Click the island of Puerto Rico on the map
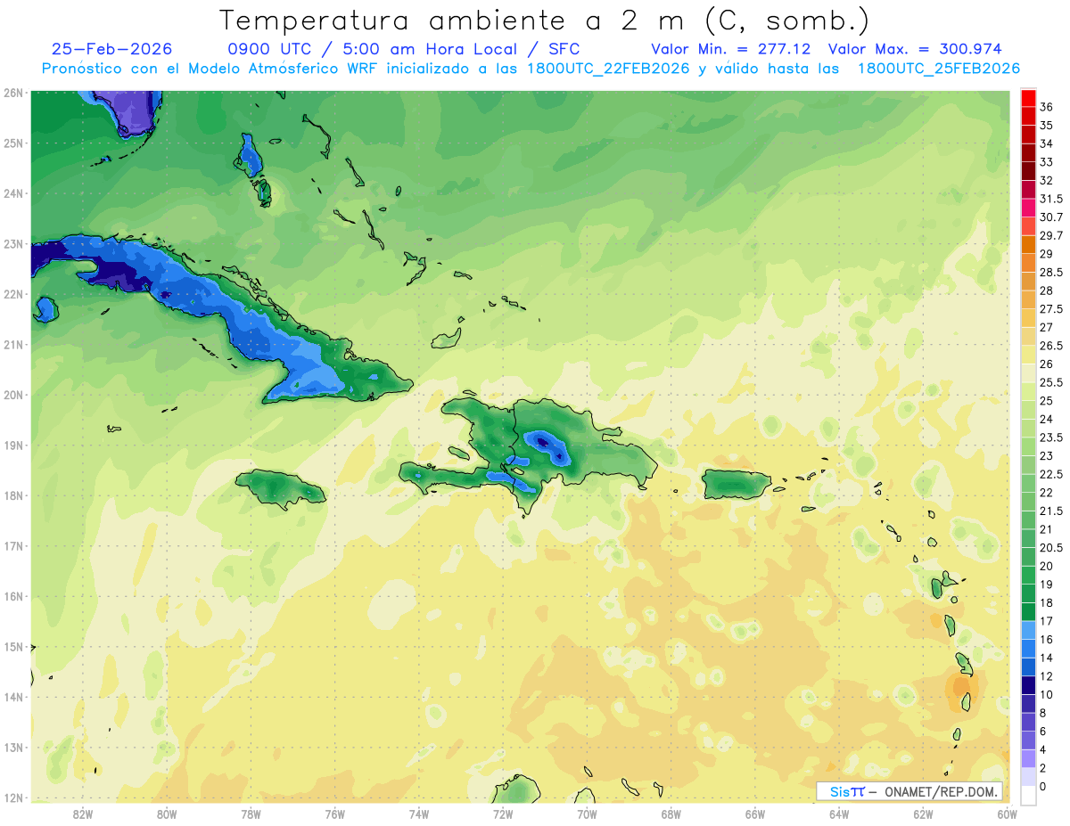 pos(736,484)
